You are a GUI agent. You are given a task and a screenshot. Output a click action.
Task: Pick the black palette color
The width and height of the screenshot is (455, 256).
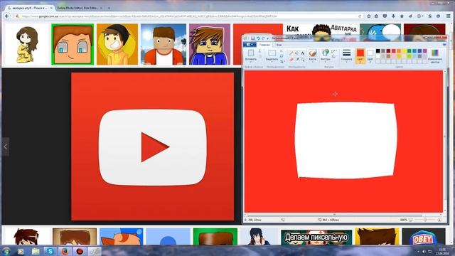point(378,51)
